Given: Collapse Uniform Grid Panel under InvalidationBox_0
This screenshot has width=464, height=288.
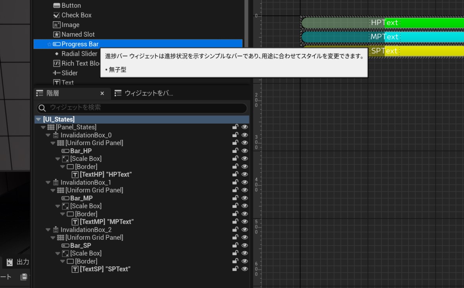Looking at the screenshot, I should click(x=53, y=143).
